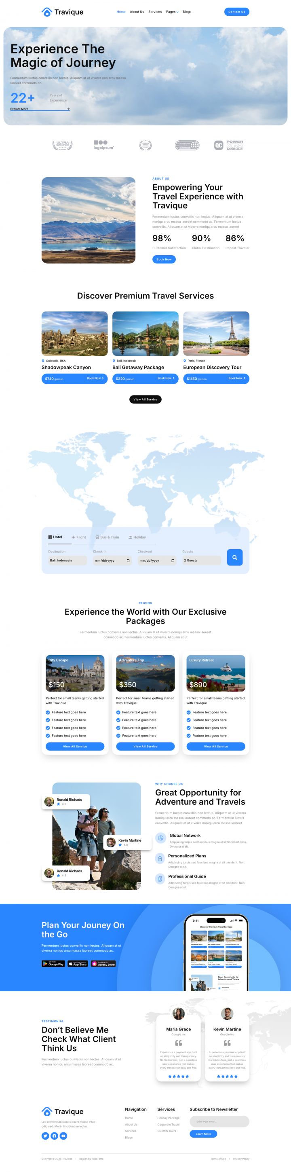Viewport: 291px width, 1172px height.
Task: Click the Luxury Retreat $890 card image
Action: (x=216, y=673)
